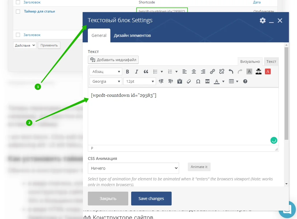Switch to Дизайн элементов tab
Screen dimensions: 297x219
coord(132,35)
